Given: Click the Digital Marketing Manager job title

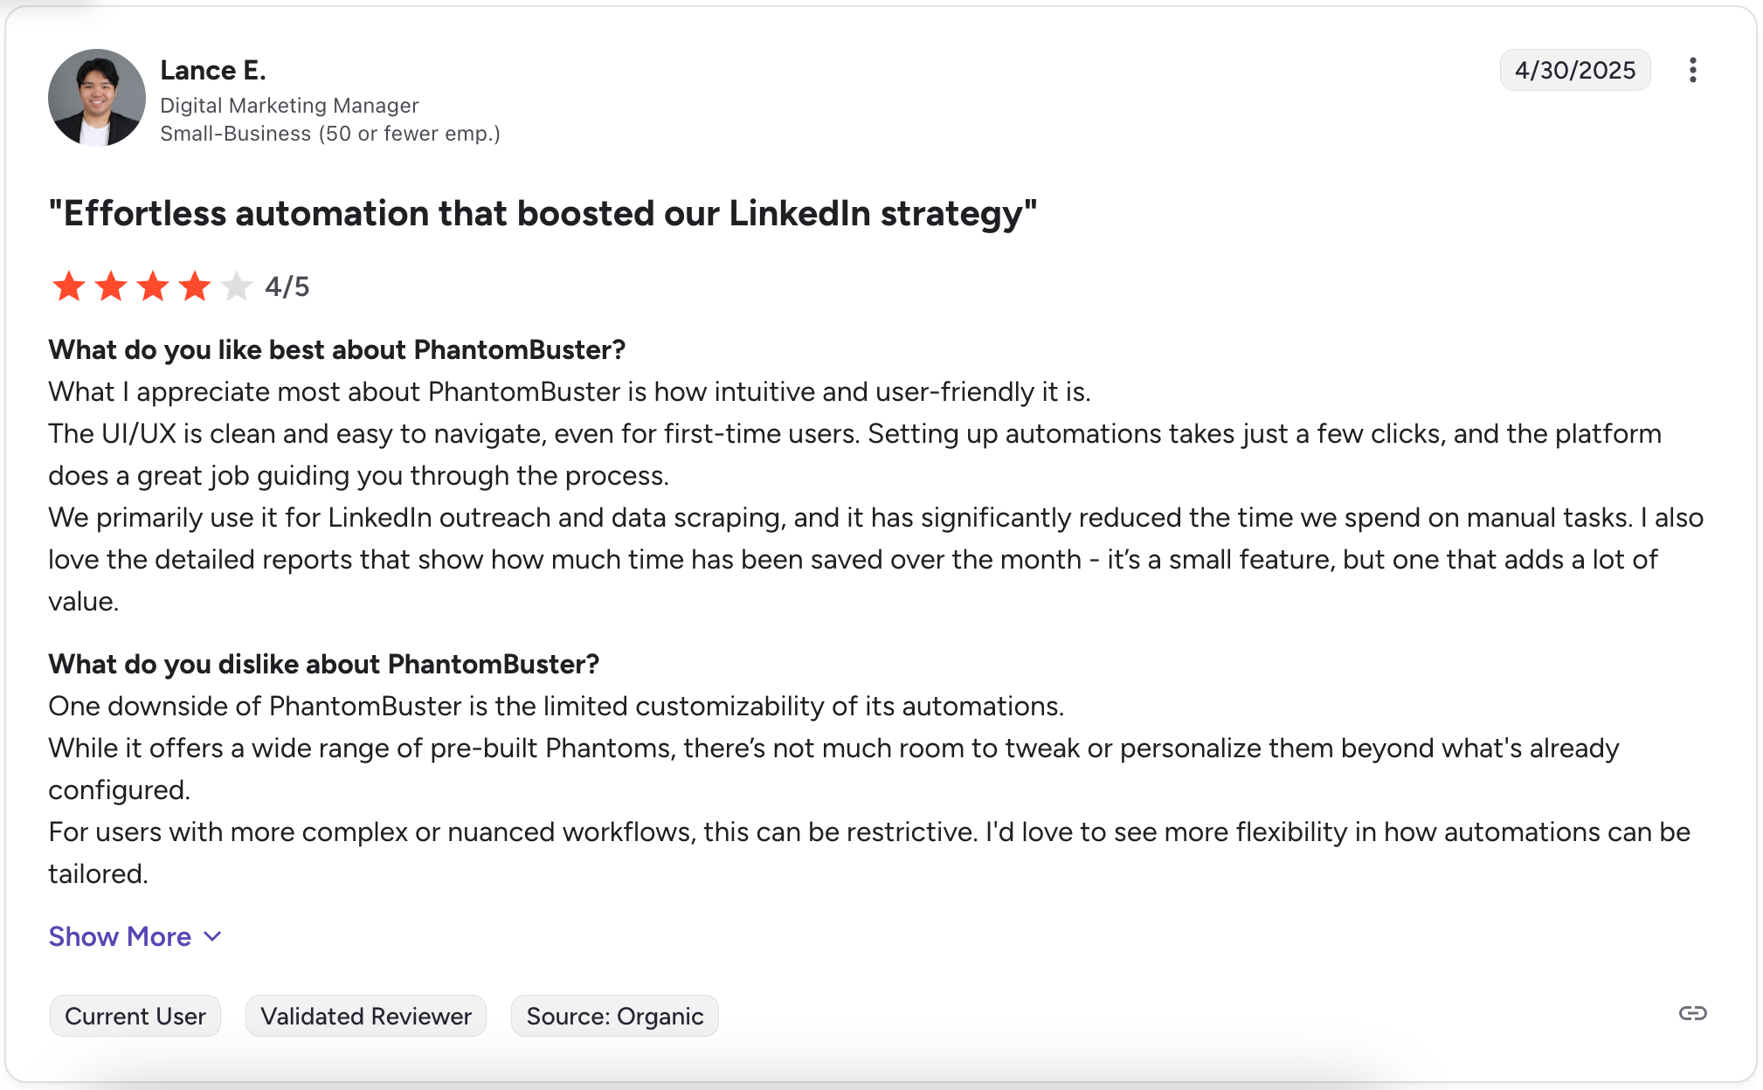Looking at the screenshot, I should (x=289, y=106).
